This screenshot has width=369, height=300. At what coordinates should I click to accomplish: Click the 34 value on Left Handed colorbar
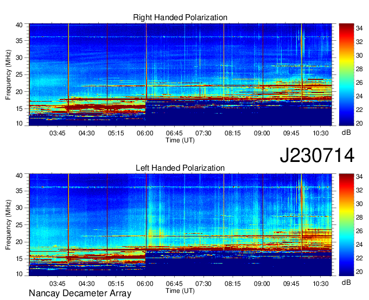pos(359,177)
